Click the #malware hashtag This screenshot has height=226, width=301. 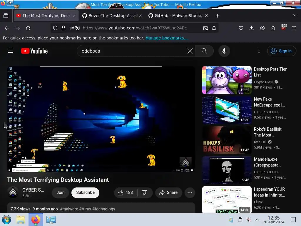(x=69, y=209)
